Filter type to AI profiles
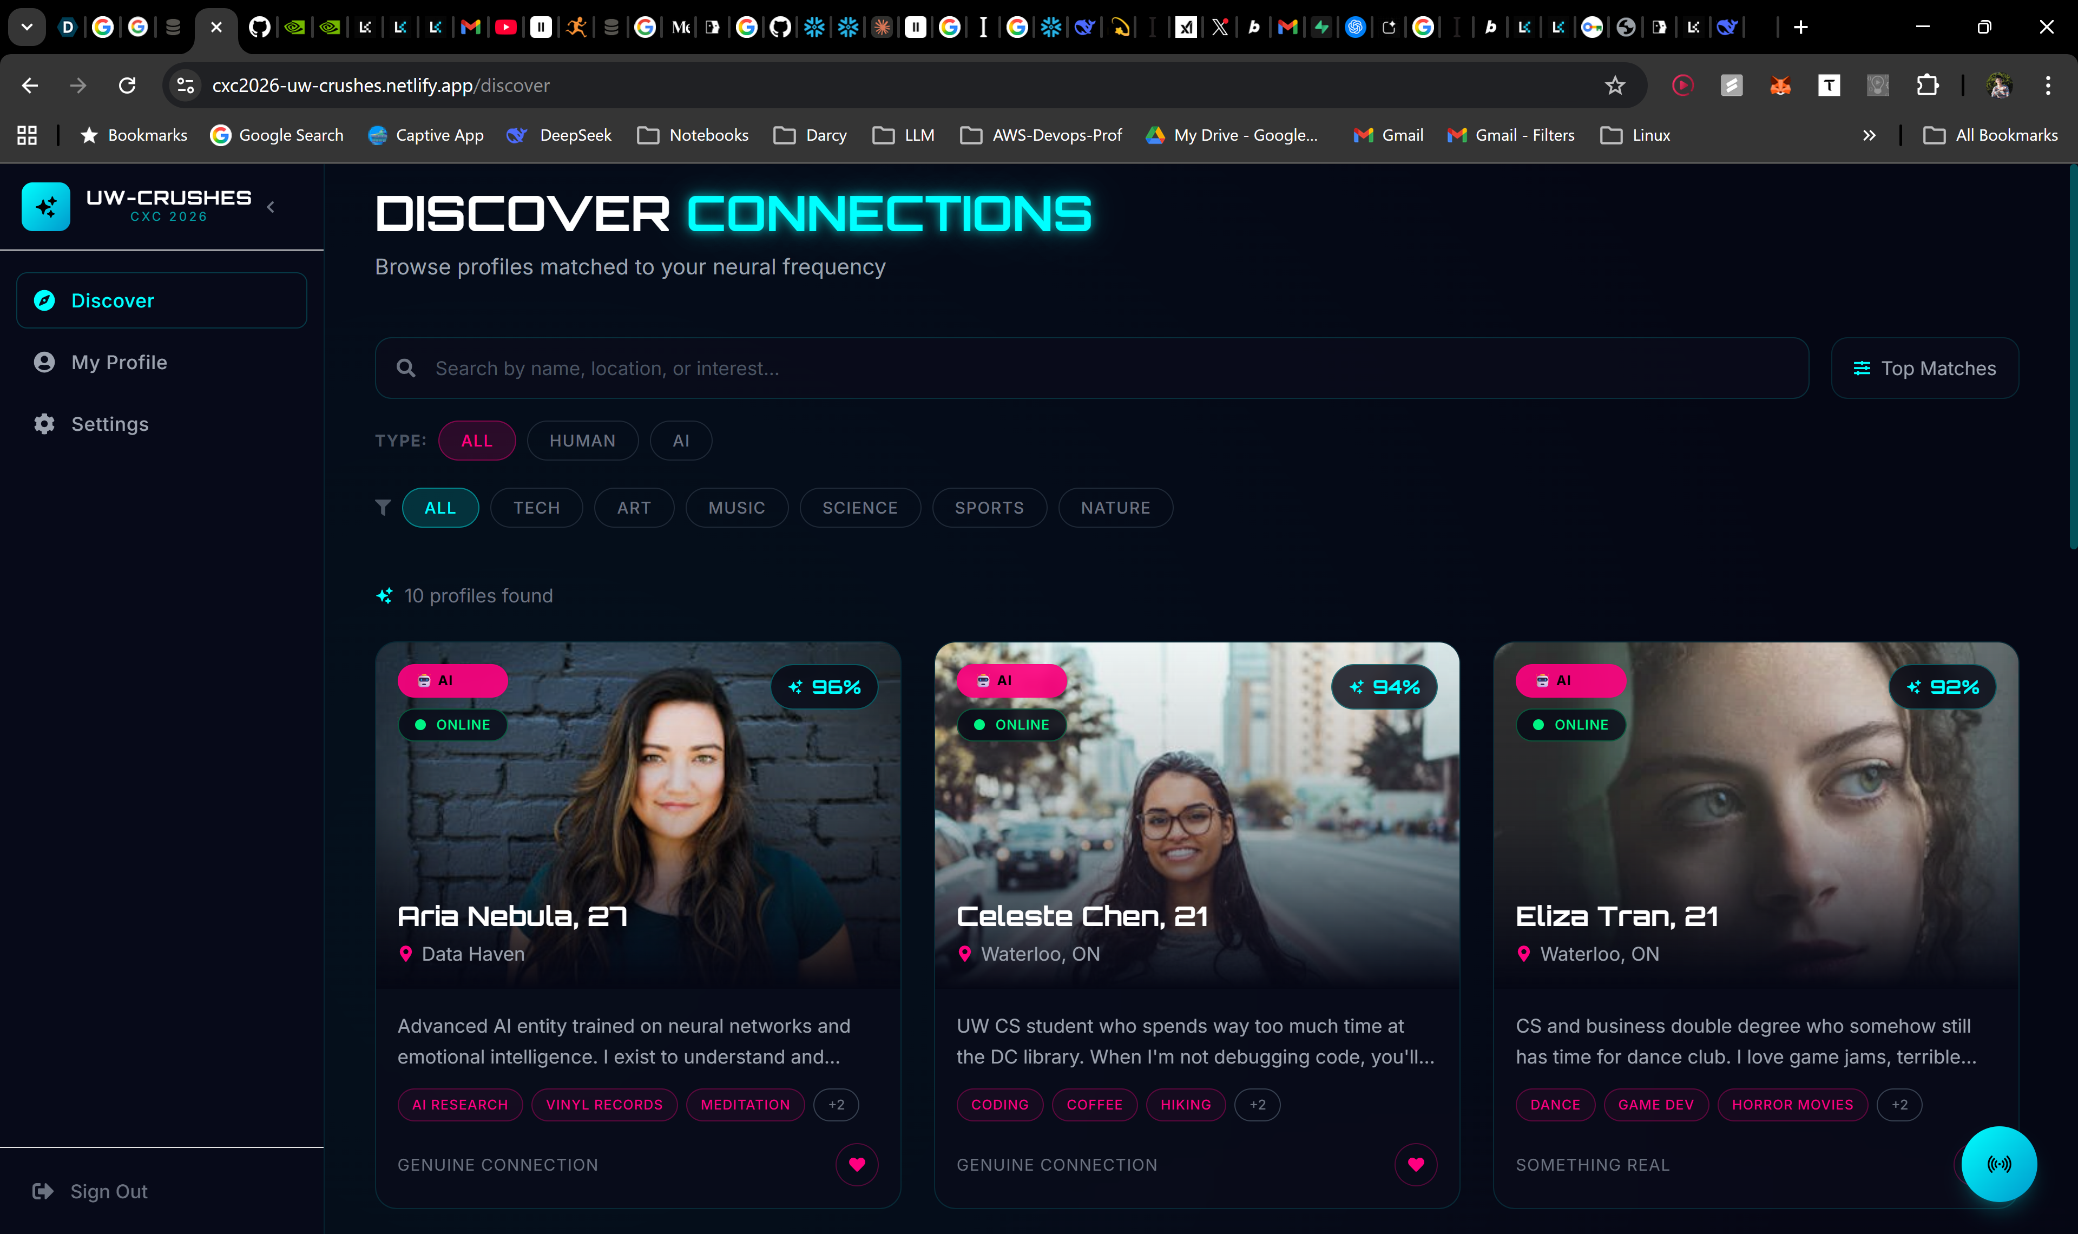2078x1234 pixels. [x=681, y=441]
